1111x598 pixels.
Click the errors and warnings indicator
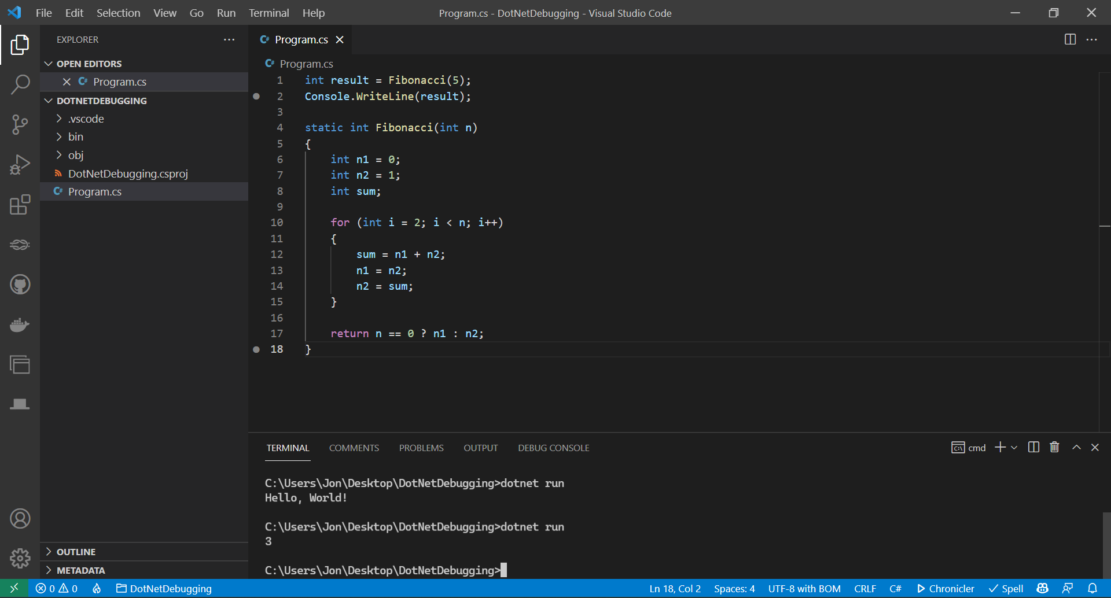56,588
